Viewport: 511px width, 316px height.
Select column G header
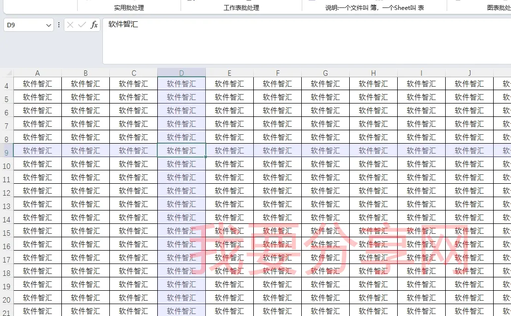[325, 73]
